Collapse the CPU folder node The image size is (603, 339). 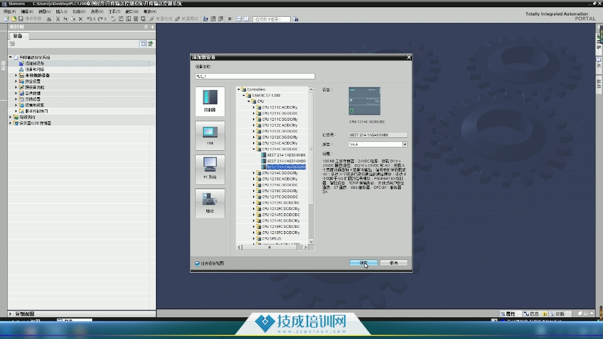pyautogui.click(x=249, y=102)
